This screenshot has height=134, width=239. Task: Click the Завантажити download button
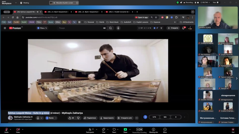coord(107,118)
